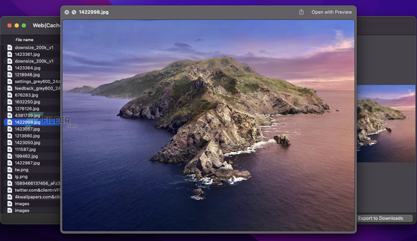Select file 1218946.jpg in list
417x241 pixels.
32,75
